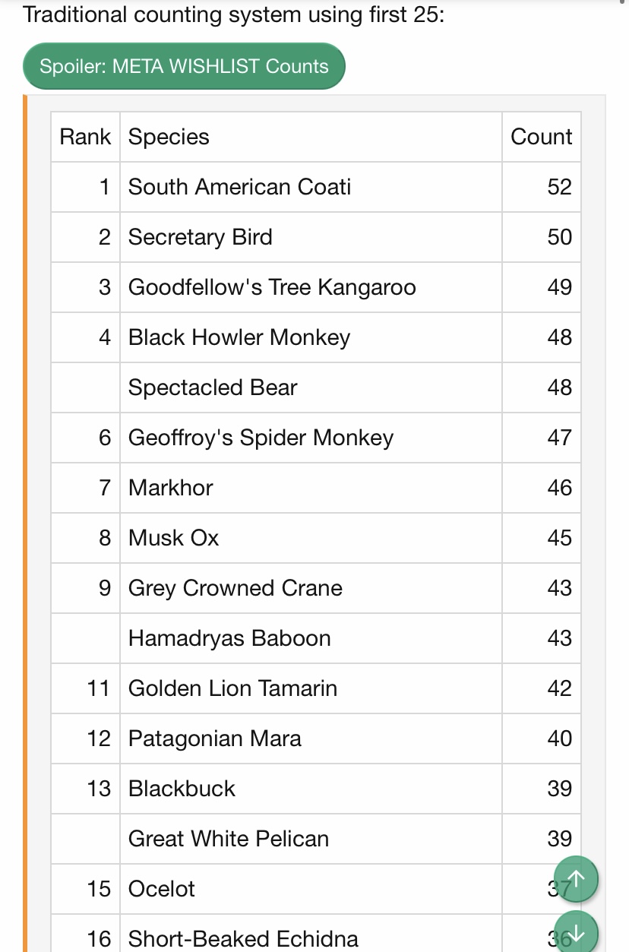Viewport: 629px width, 952px height.
Task: Select the Black Howler Monkey cell
Action: click(311, 337)
